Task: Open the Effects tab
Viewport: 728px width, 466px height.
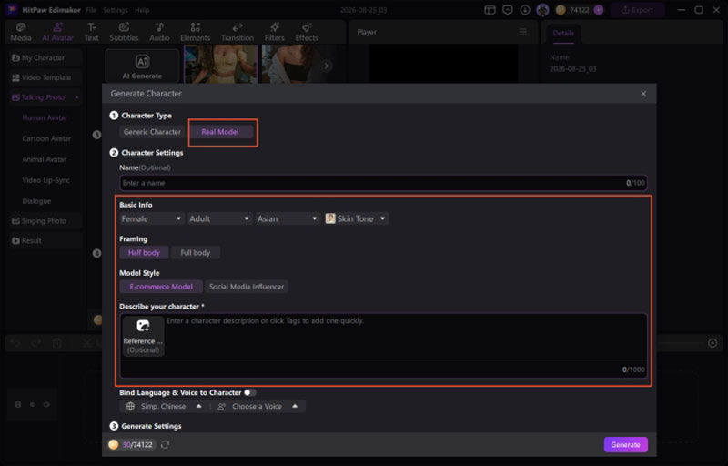Action: click(307, 32)
